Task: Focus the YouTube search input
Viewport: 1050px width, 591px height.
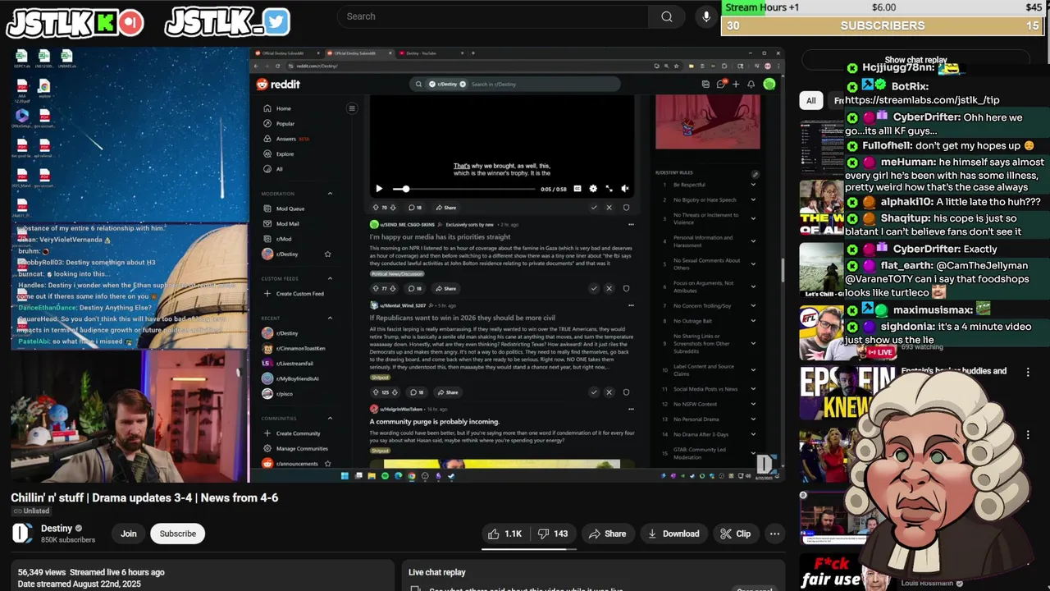Action: pyautogui.click(x=492, y=16)
